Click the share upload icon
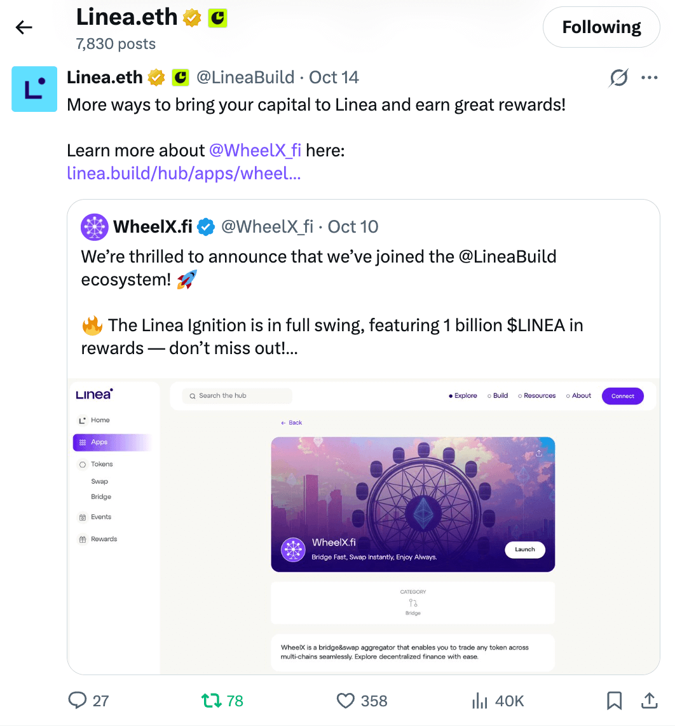Screen dimensions: 675x726 click(649, 701)
